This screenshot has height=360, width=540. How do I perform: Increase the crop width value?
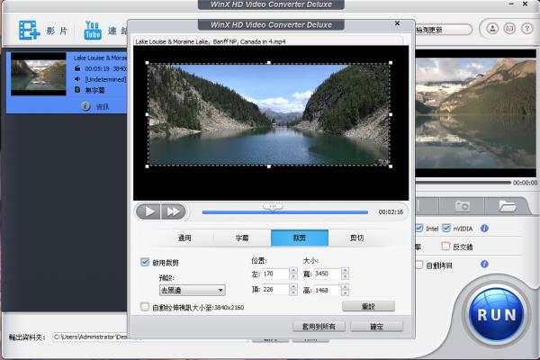coord(345,270)
